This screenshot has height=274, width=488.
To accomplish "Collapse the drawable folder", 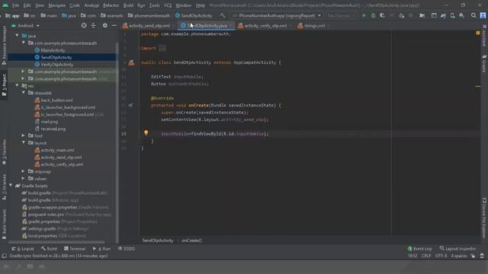I will pos(24,93).
